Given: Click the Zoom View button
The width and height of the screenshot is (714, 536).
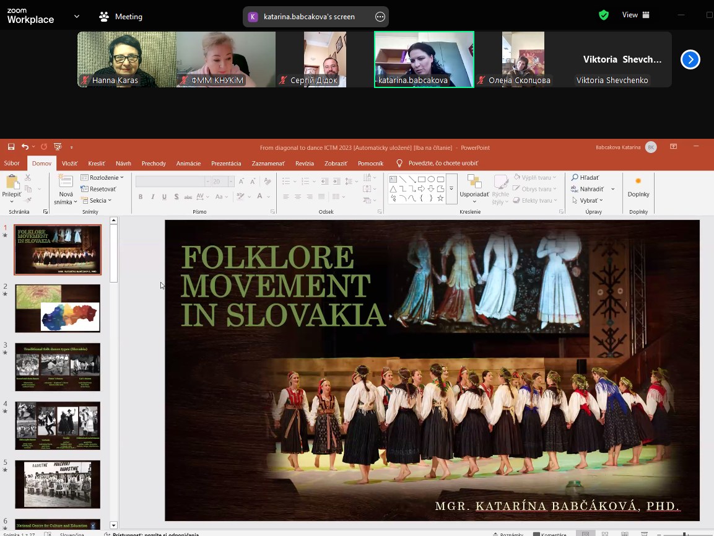Looking at the screenshot, I should (x=636, y=15).
